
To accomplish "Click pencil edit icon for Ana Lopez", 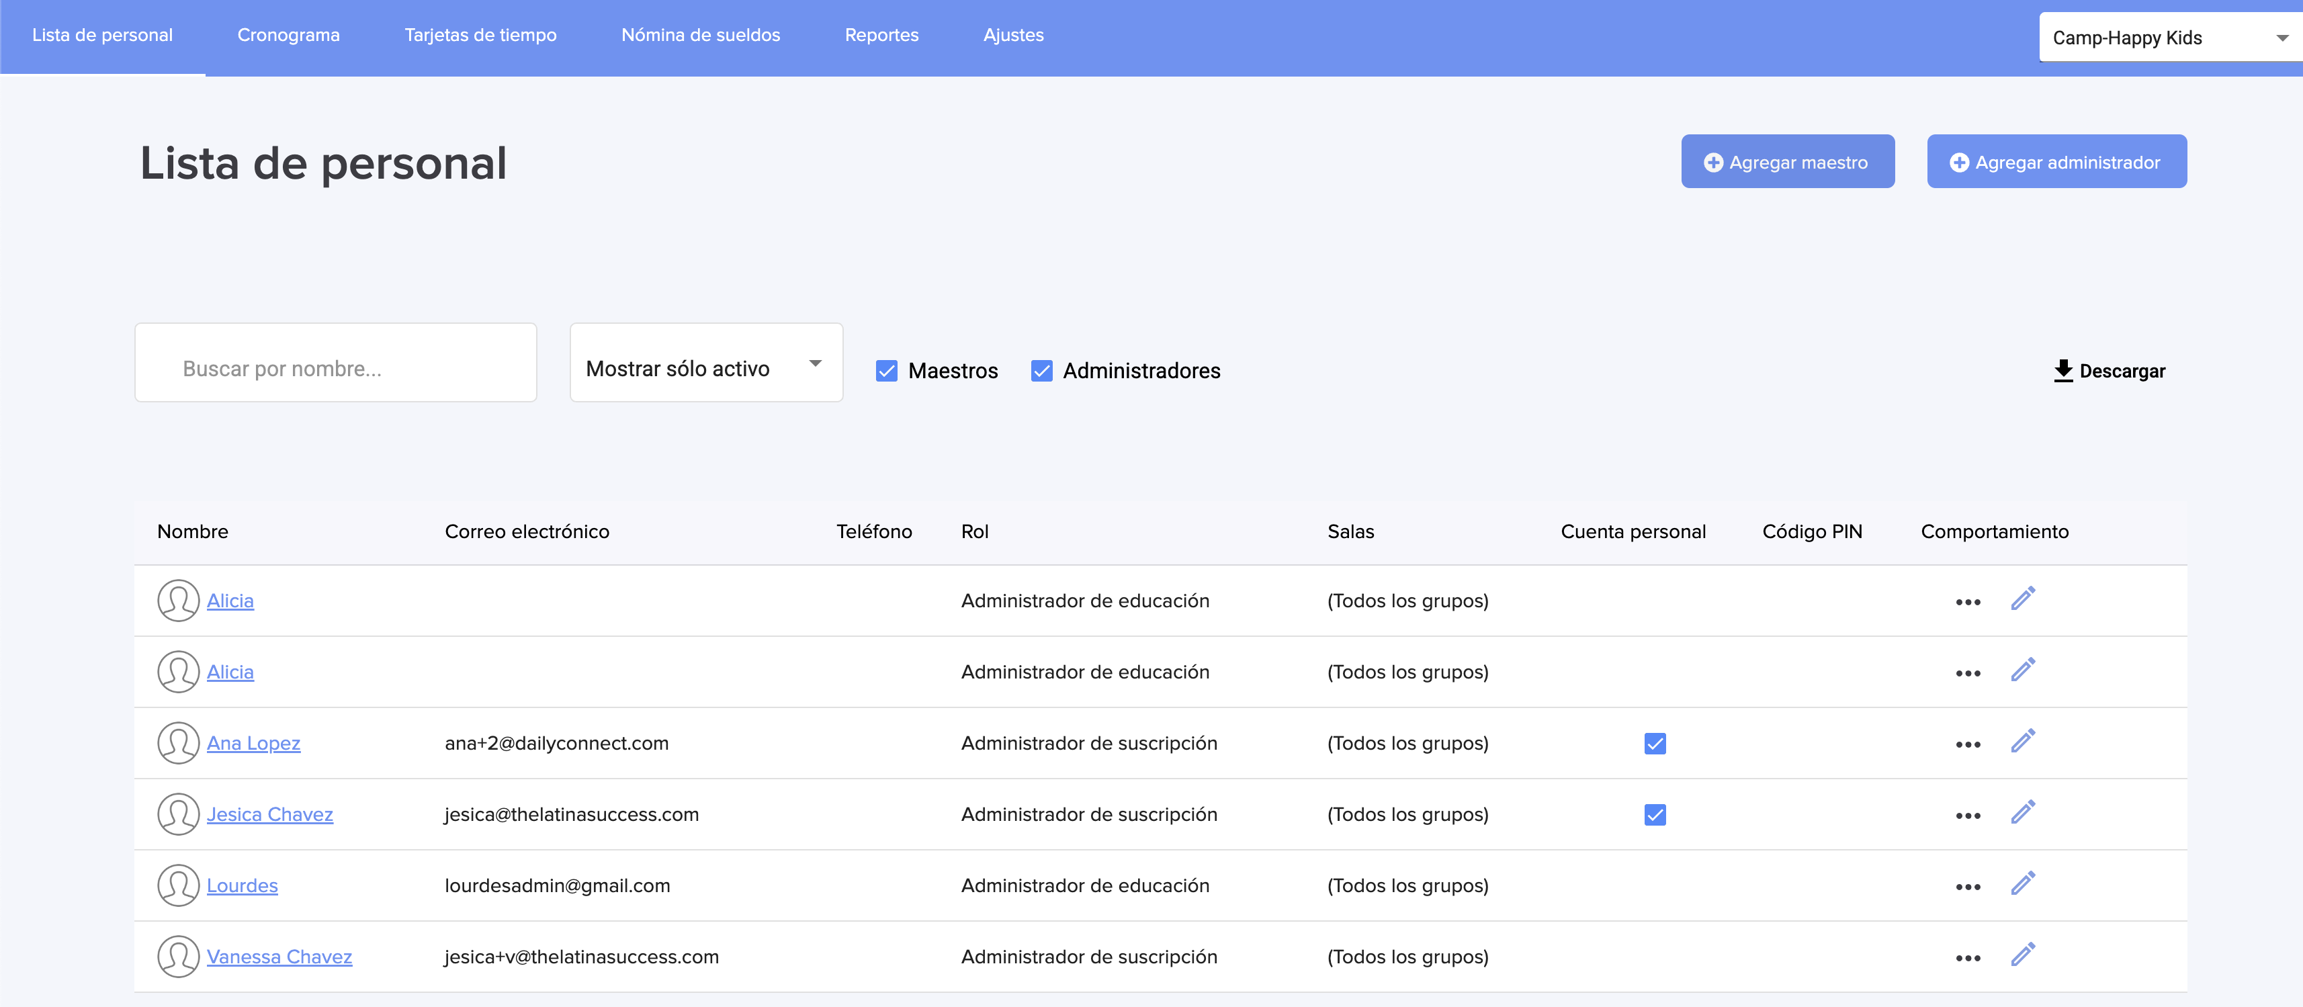I will click(x=2022, y=742).
